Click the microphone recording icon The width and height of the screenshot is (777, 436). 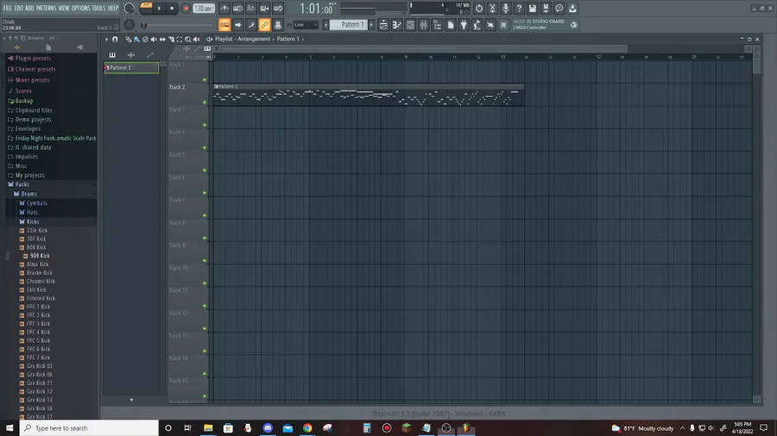coord(505,9)
